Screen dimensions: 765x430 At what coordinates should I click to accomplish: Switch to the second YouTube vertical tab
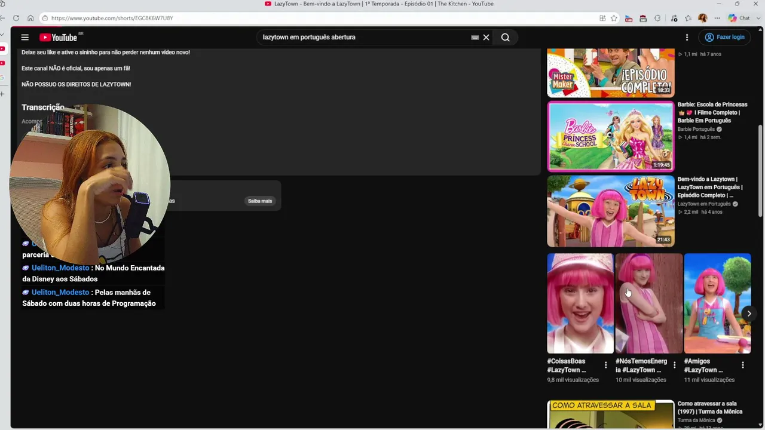[2, 63]
